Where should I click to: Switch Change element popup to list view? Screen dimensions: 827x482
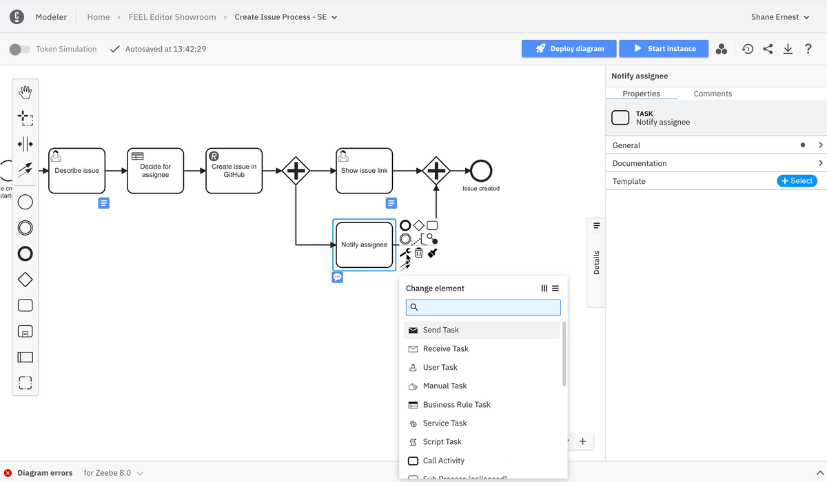(x=555, y=289)
